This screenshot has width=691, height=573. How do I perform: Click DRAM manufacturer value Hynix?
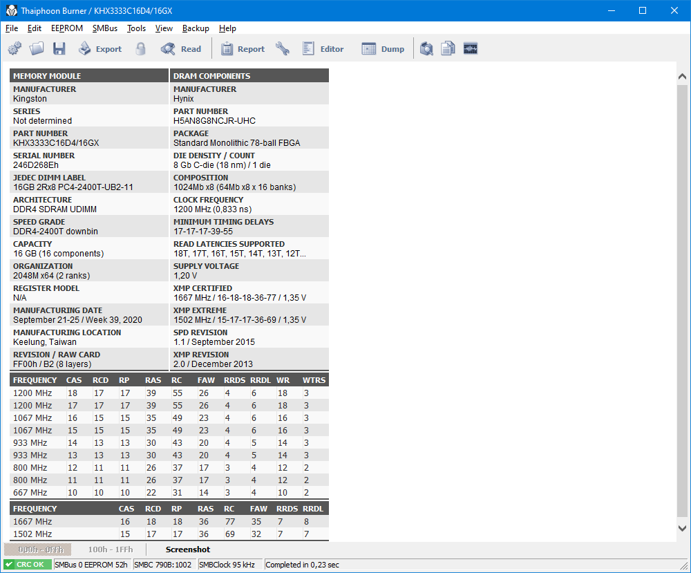tap(183, 99)
